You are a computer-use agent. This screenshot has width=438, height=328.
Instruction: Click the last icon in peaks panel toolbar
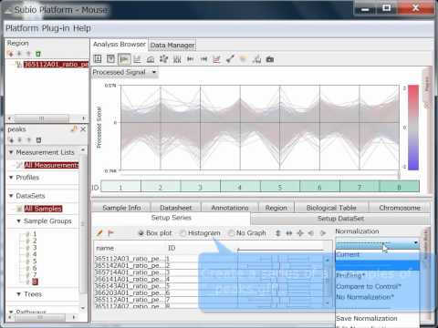[38, 140]
